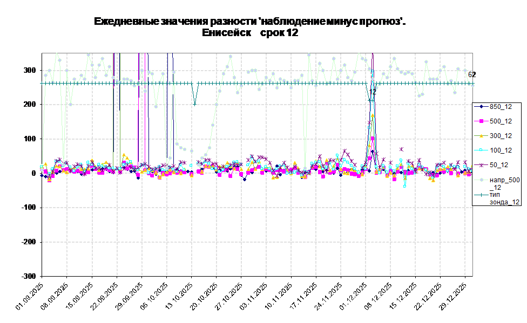Select the lowest cyan square point near the right
527x323 pixels.
tap(404, 185)
